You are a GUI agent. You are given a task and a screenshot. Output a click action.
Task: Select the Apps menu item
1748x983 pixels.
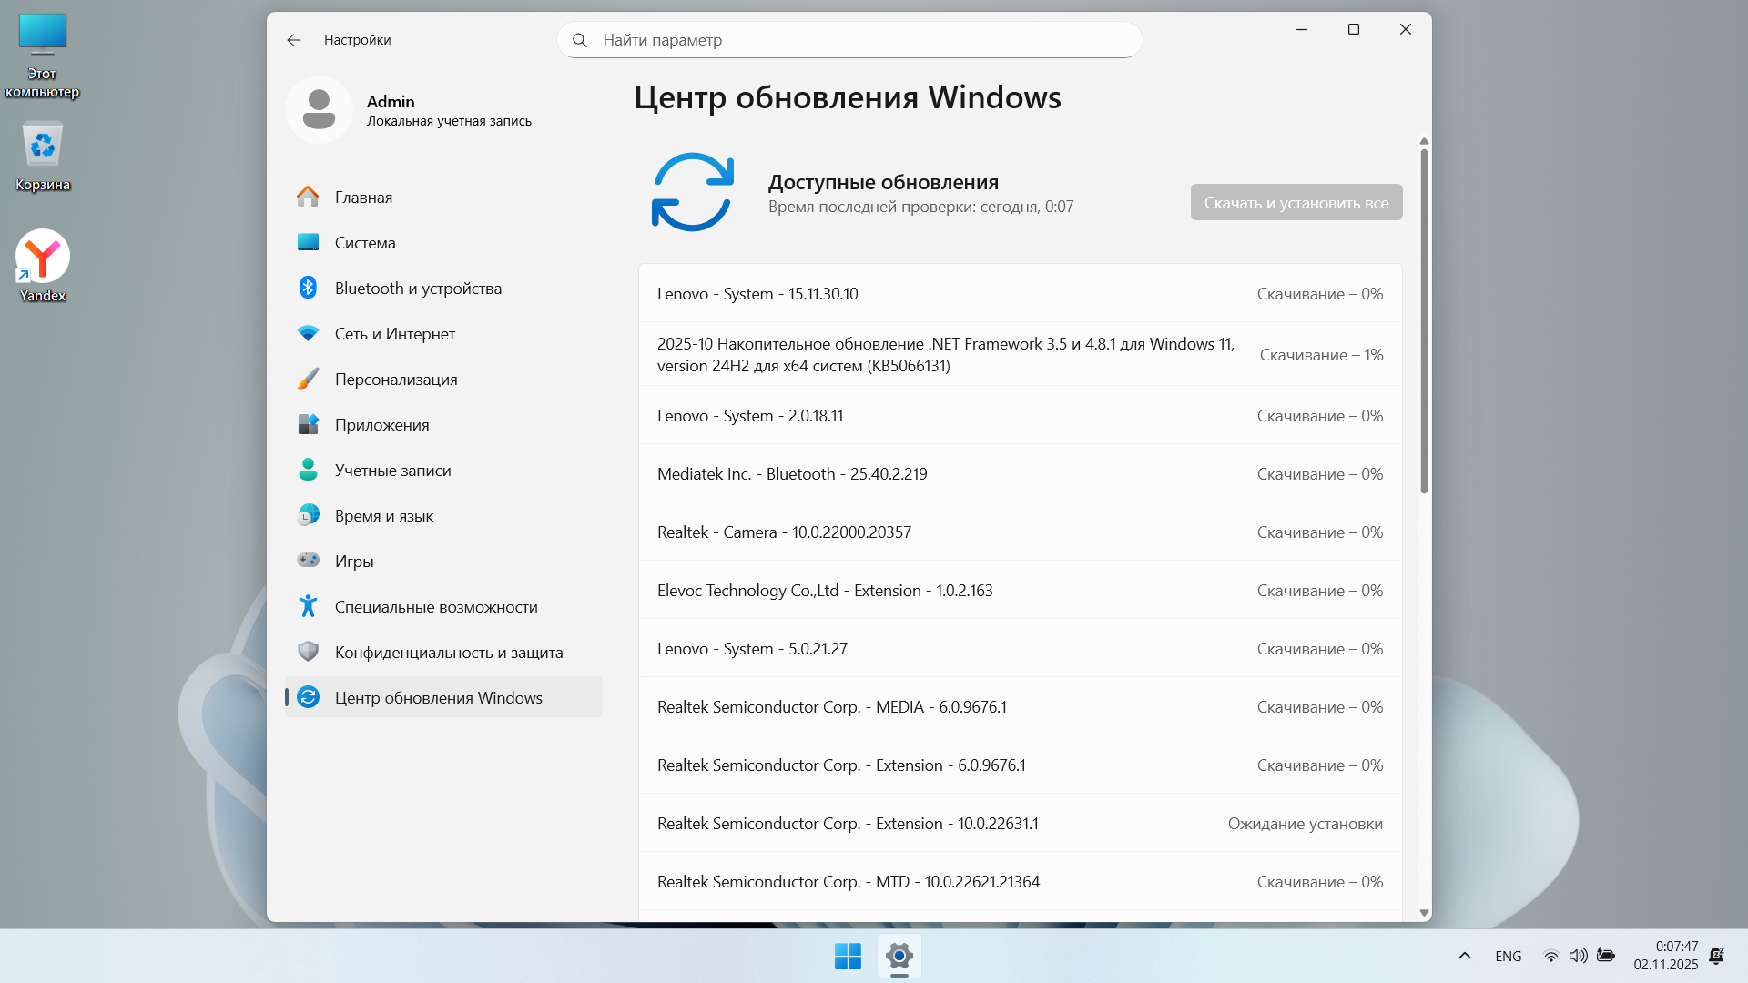tap(381, 424)
